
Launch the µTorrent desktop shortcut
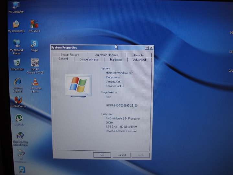pos(19,118)
